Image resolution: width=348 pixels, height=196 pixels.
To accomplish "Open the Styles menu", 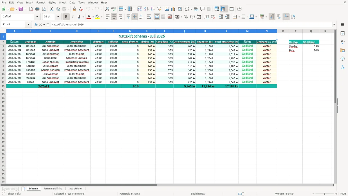I will click(52, 2).
